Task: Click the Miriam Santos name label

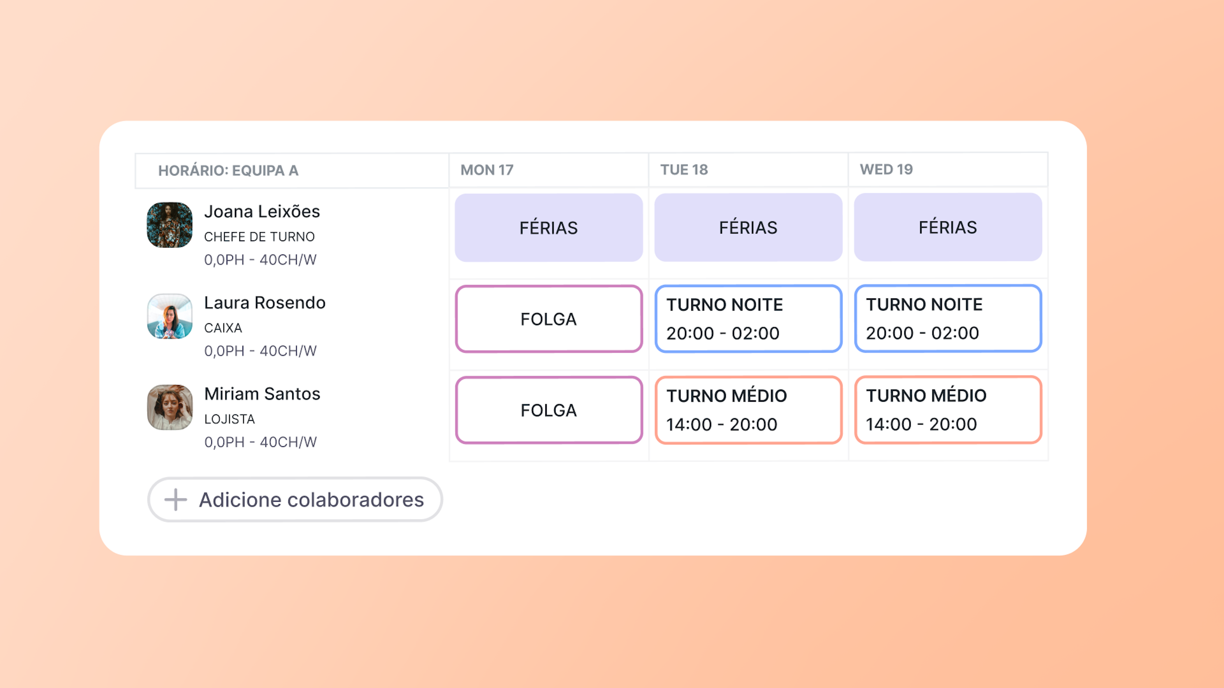Action: tap(262, 394)
